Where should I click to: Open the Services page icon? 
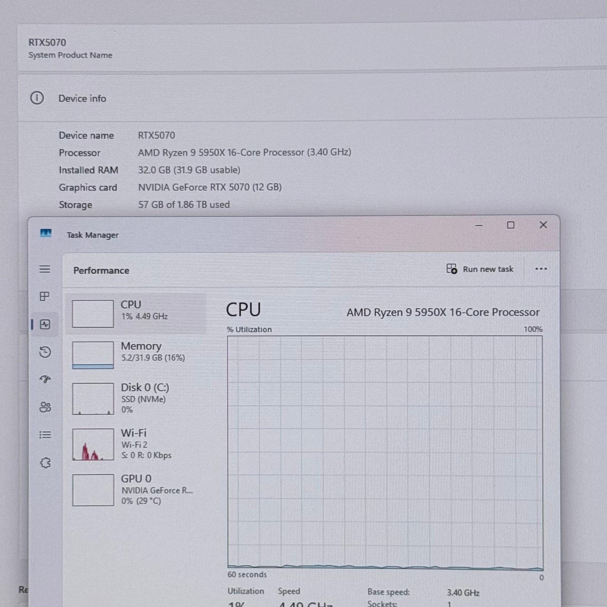pos(45,462)
